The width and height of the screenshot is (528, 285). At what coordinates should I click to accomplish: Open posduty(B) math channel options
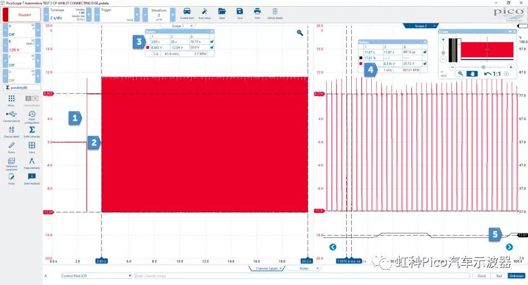pyautogui.click(x=22, y=88)
